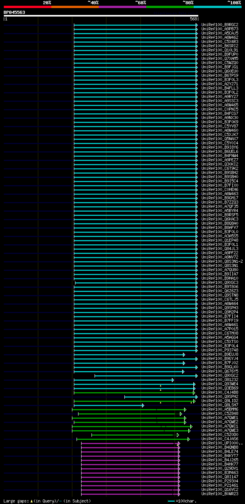245x504 pixels.
Task: Click the UniRef100_A7QU80 label
Action: click(x=220, y=270)
